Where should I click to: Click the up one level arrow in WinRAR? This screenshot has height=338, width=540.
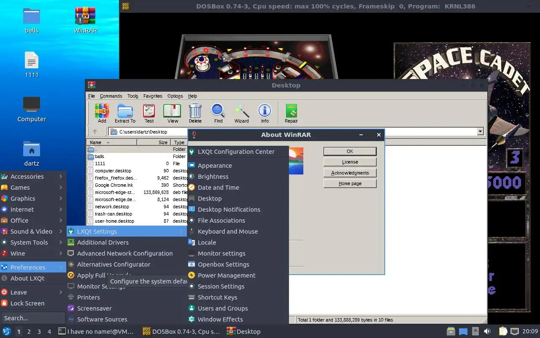95,132
